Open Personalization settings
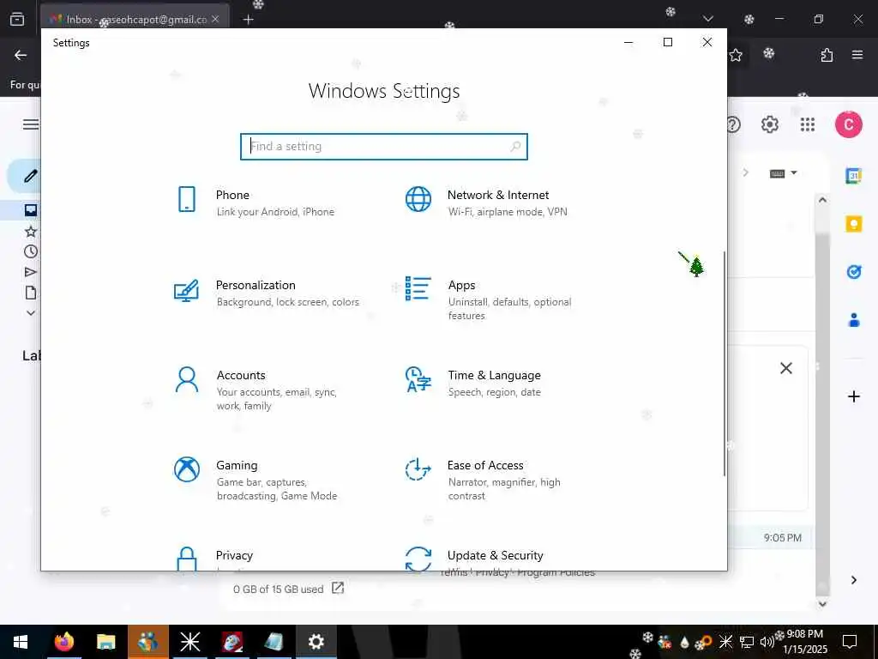Screen dimensions: 878x659 [266, 293]
